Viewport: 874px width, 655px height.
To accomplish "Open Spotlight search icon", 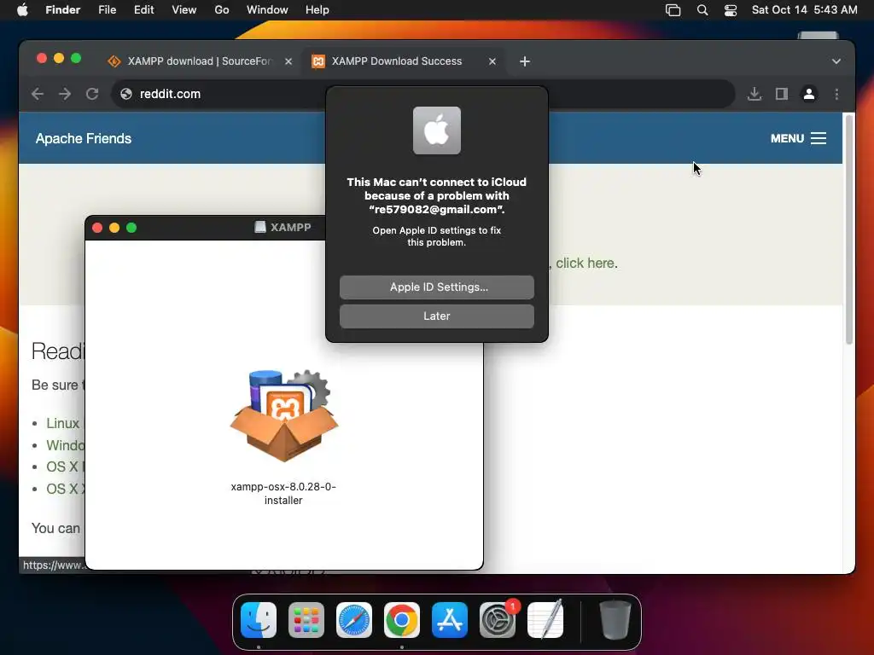I will tap(702, 10).
